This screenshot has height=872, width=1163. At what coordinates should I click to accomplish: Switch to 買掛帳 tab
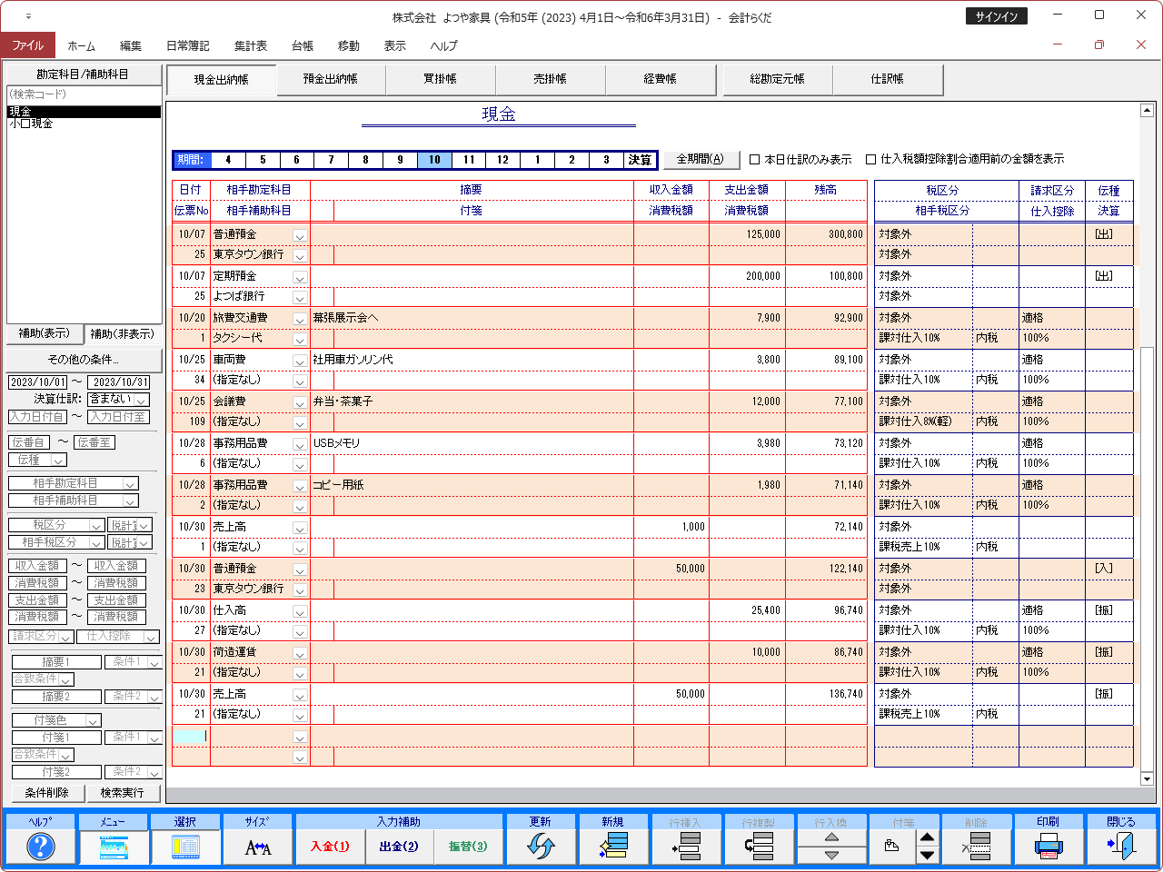tap(441, 79)
